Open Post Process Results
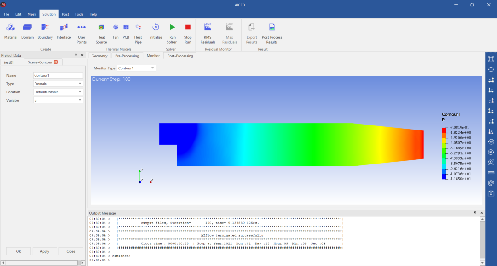This screenshot has height=266, width=497. [272, 34]
